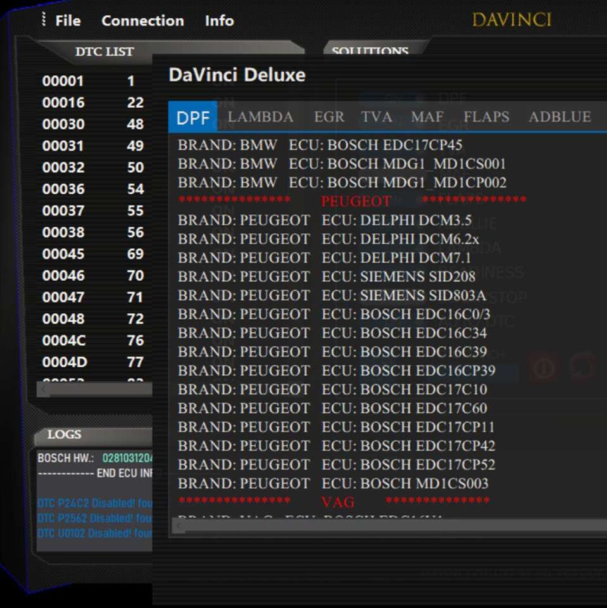Screen dimensions: 607x608
Task: Select DTC row 00045
Action: click(x=93, y=254)
